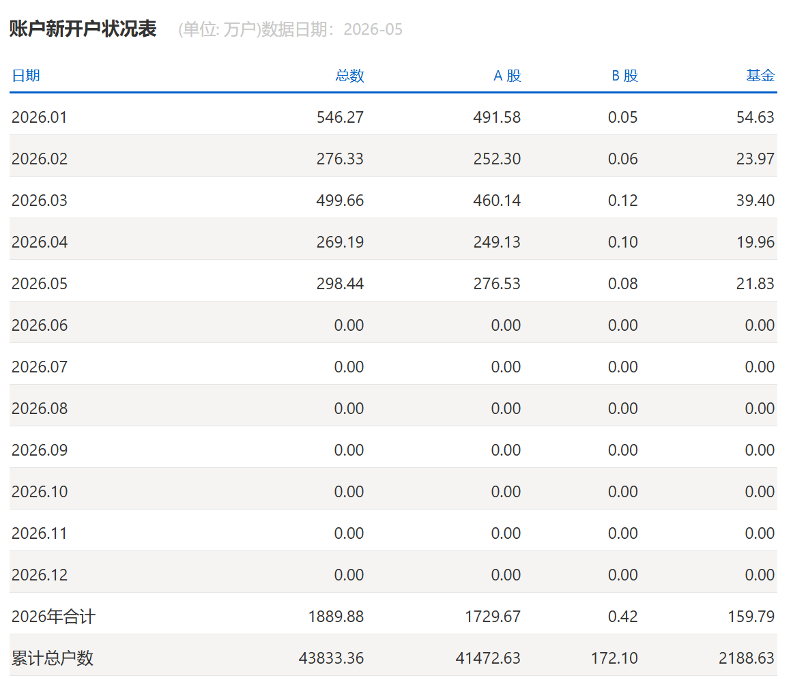806x678 pixels.
Task: Click B-share value 0.12
Action: coord(622,201)
